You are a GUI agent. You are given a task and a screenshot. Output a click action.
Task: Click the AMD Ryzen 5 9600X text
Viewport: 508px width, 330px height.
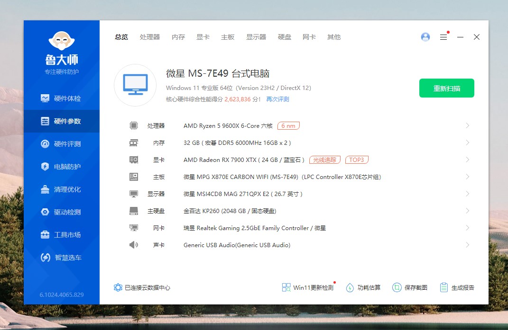(x=228, y=126)
